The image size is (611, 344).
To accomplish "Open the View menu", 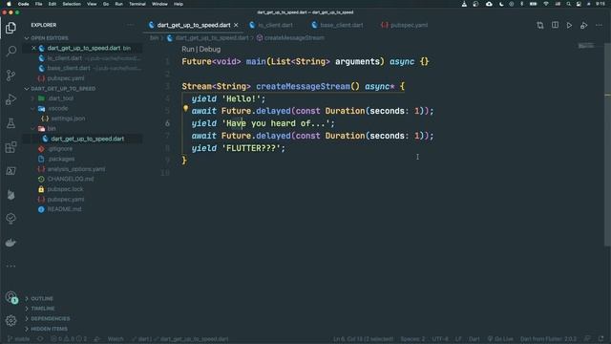I will tap(92, 4).
